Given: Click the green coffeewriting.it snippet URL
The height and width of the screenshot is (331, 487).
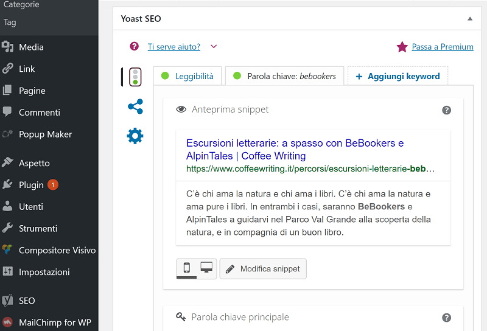Looking at the screenshot, I should (x=310, y=169).
